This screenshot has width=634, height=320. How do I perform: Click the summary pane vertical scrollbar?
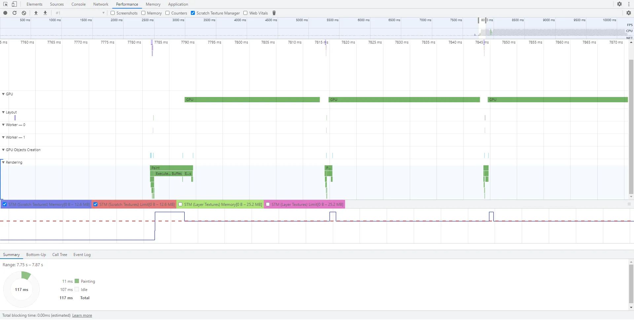[631, 284]
